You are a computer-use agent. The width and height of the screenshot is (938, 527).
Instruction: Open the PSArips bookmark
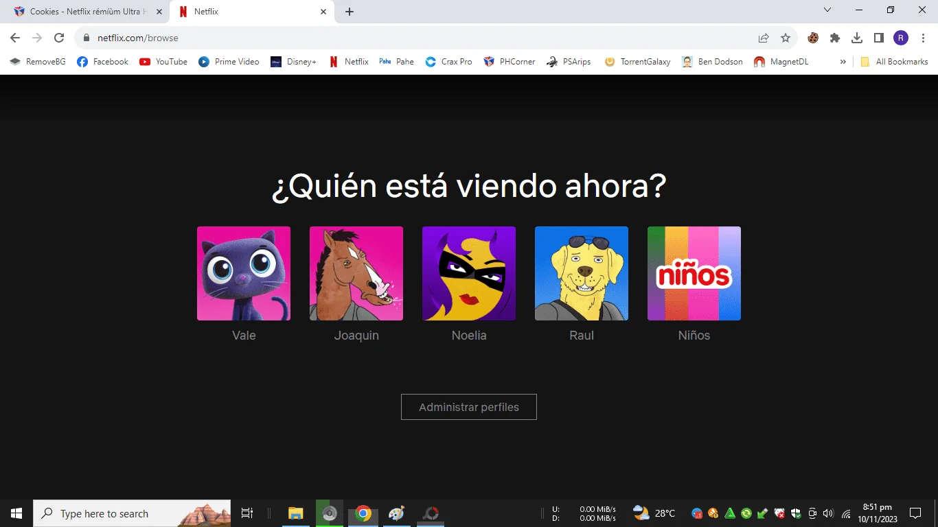tap(569, 62)
